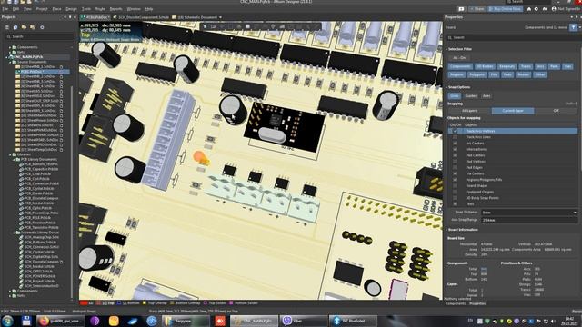Open Firefox from the taskbar

(x=60, y=321)
